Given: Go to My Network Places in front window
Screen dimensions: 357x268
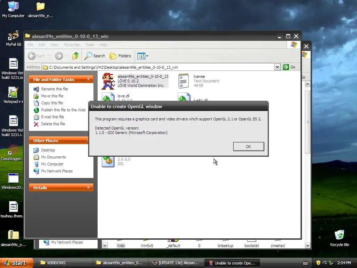Looking at the screenshot, I should point(57,171).
